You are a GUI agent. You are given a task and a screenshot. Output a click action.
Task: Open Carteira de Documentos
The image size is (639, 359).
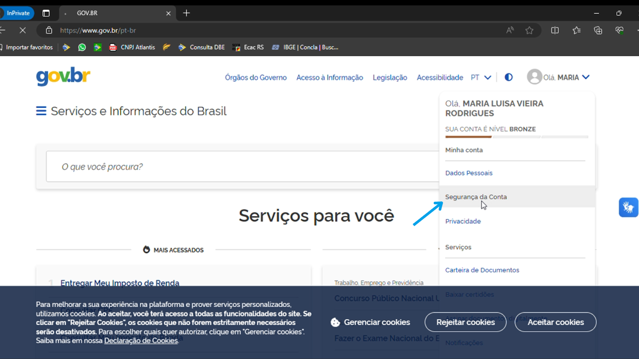(482, 270)
